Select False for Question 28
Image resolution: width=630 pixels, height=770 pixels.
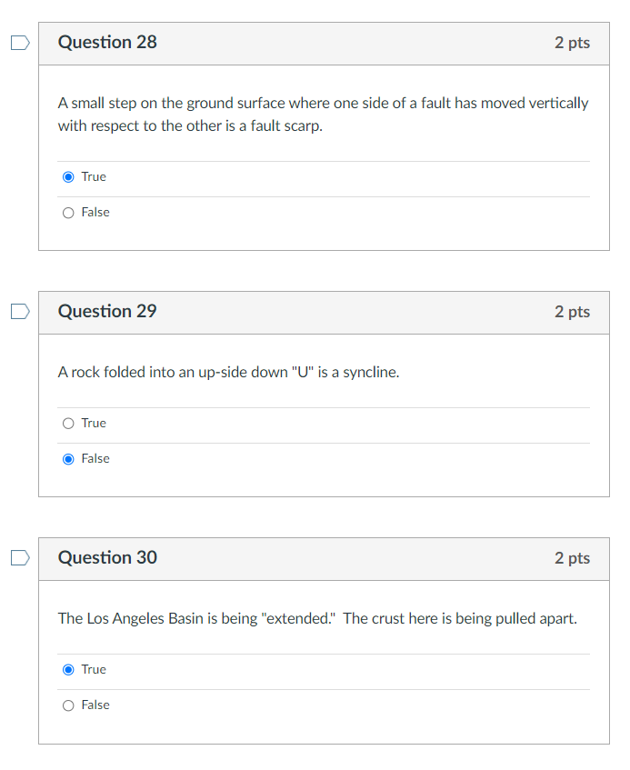[68, 212]
